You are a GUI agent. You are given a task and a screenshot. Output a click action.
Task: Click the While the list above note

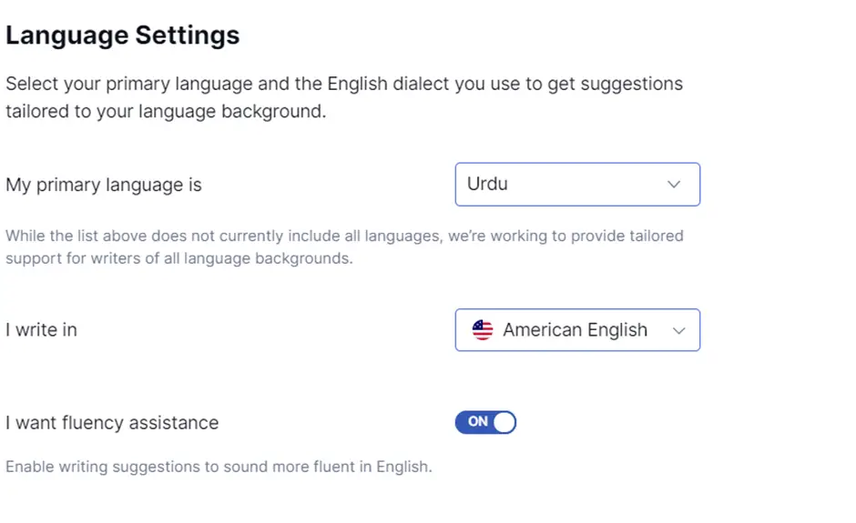click(344, 246)
